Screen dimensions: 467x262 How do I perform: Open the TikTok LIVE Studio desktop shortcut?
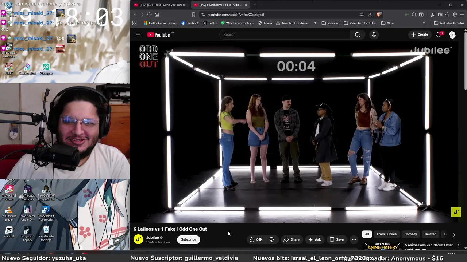pos(9,193)
